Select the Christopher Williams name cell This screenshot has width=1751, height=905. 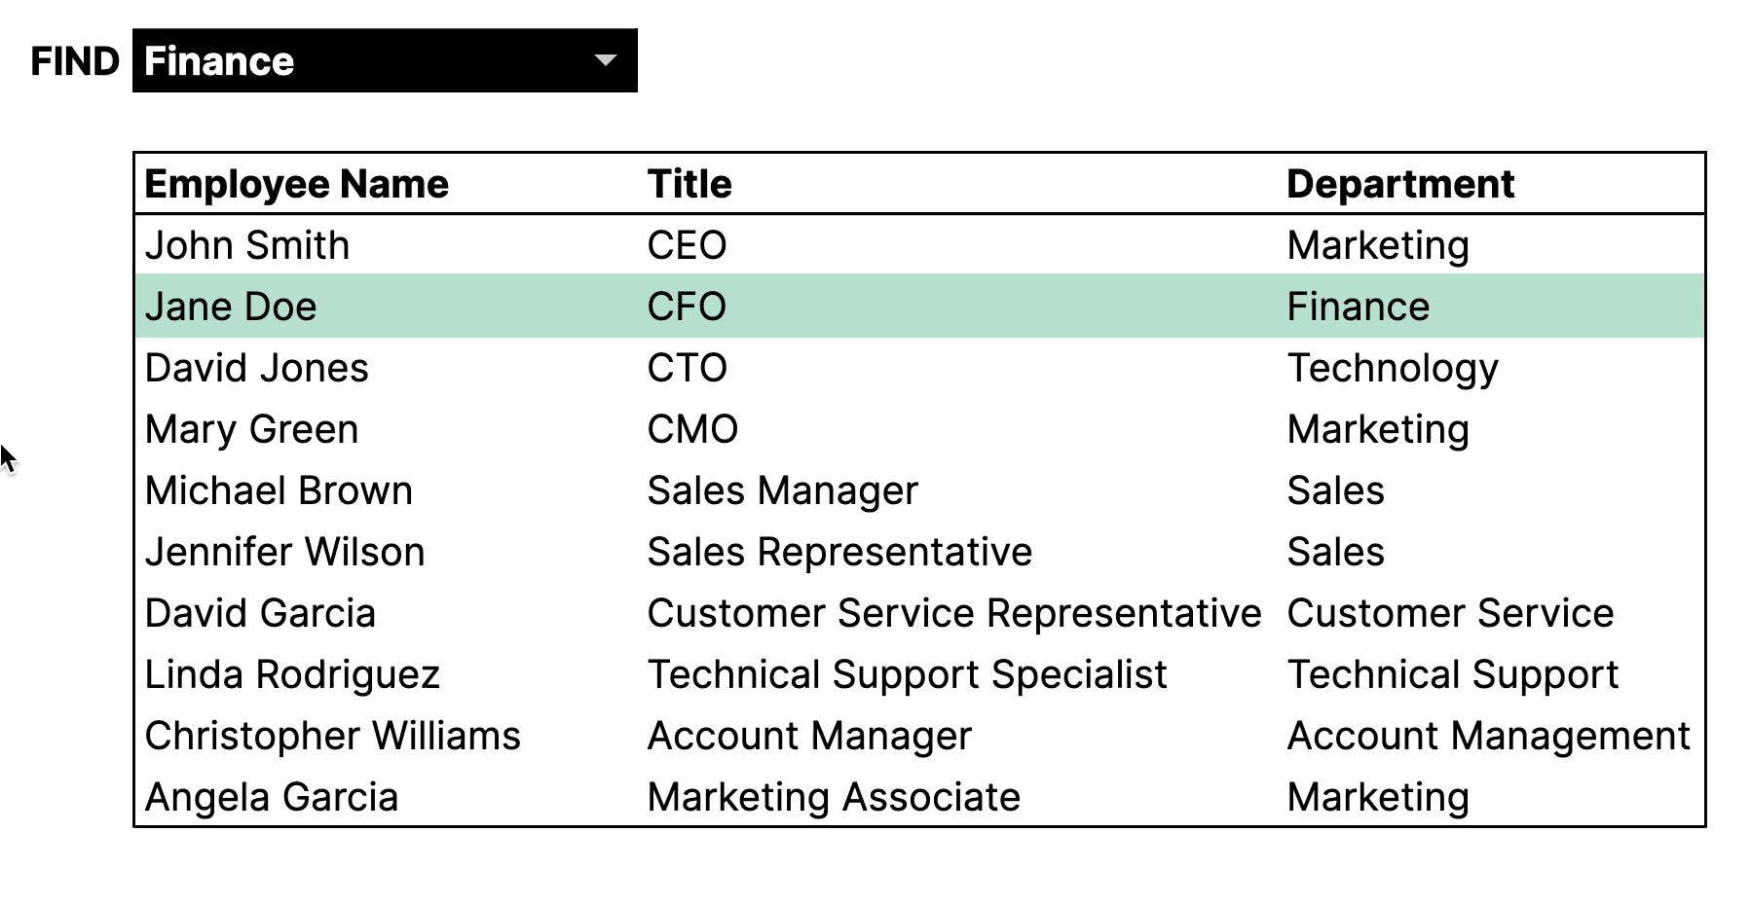pos(332,736)
